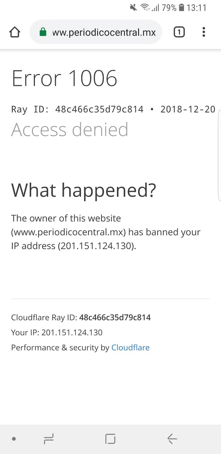Tap the muted sound status icon
Image resolution: width=221 pixels, height=454 pixels.
pyautogui.click(x=134, y=8)
